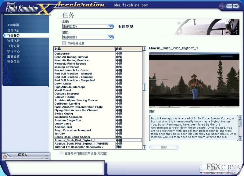This screenshot has height=176, width=244.
Task: Click the Butch Remington description text
Action: (194, 128)
